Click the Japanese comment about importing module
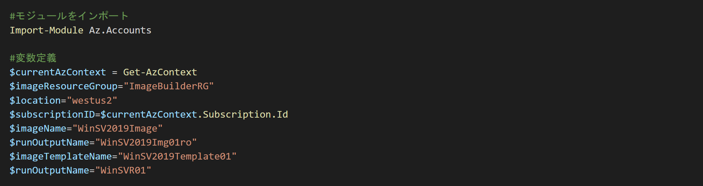This screenshot has height=186, width=703. pos(69,16)
